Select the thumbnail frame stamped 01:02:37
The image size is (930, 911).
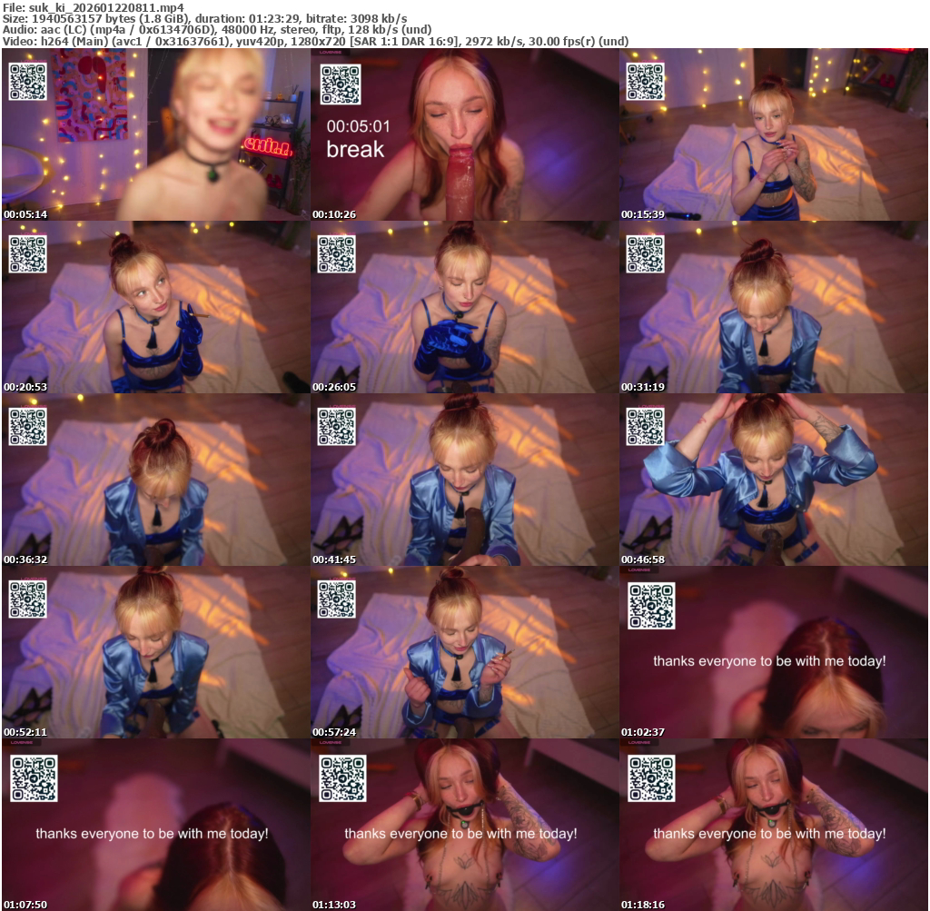(774, 652)
